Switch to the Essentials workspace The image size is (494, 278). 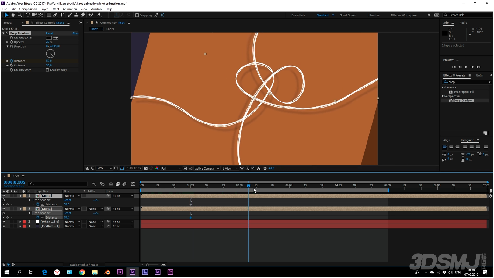click(298, 15)
